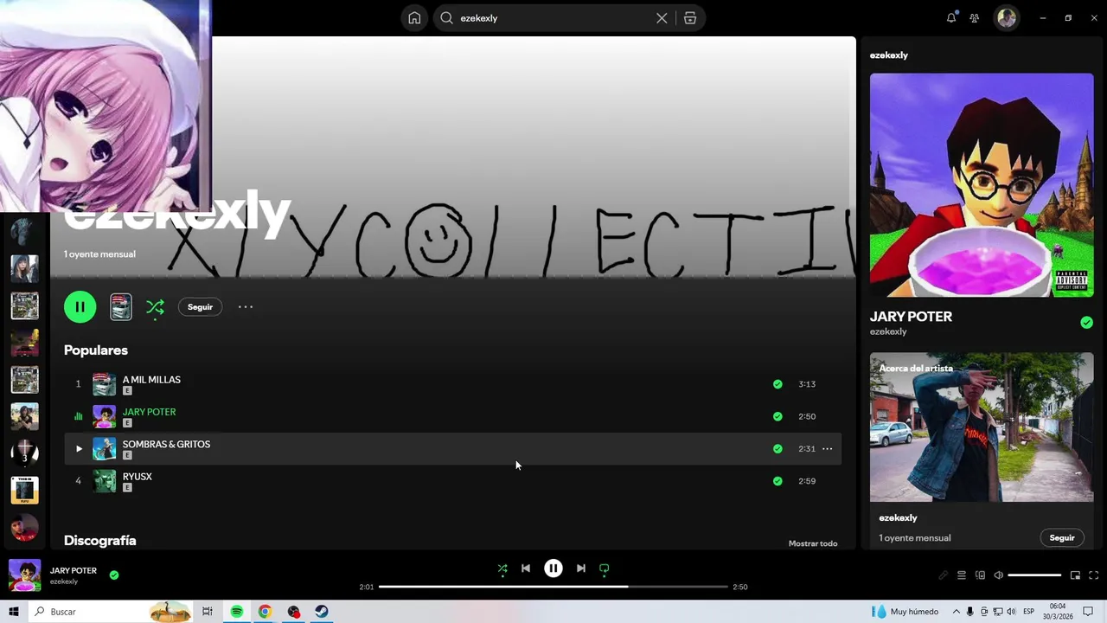Screen dimensions: 1107x623
Task: Toggle repeat mode in player controls
Action: (x=605, y=568)
